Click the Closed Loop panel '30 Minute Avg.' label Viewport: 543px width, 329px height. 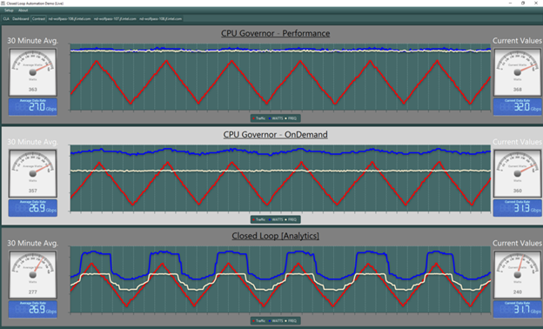(x=32, y=244)
